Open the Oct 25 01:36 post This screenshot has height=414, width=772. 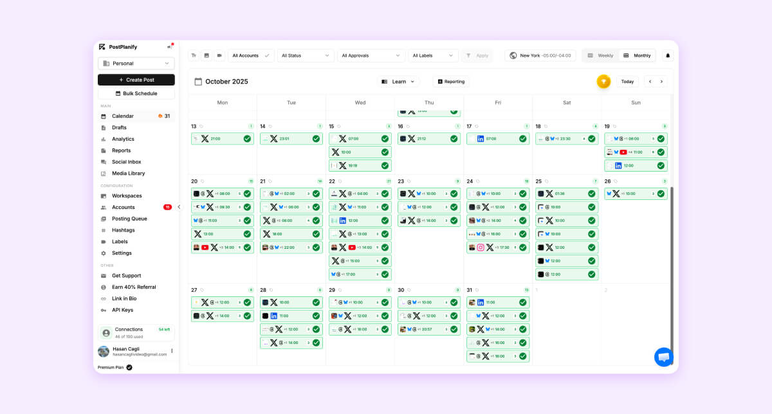pos(567,194)
